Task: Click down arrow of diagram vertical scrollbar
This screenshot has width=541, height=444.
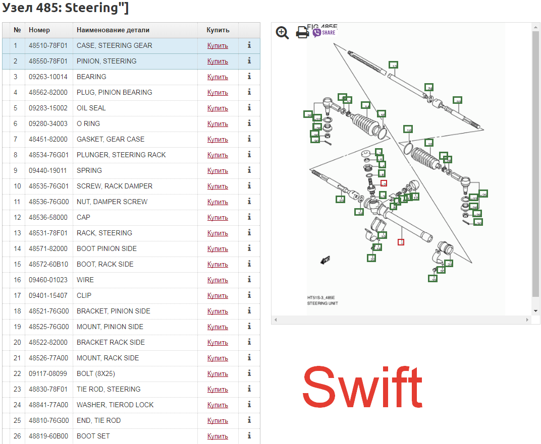Action: (x=536, y=311)
